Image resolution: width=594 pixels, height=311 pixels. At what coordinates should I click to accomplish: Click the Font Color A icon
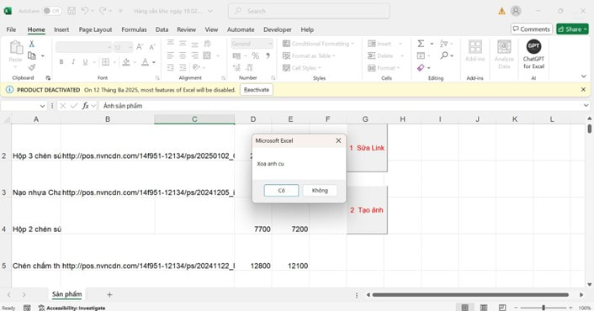[145, 61]
